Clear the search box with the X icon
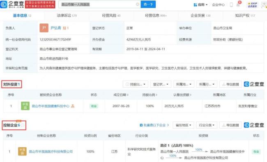This screenshot has height=162, width=267. (x=138, y=4)
